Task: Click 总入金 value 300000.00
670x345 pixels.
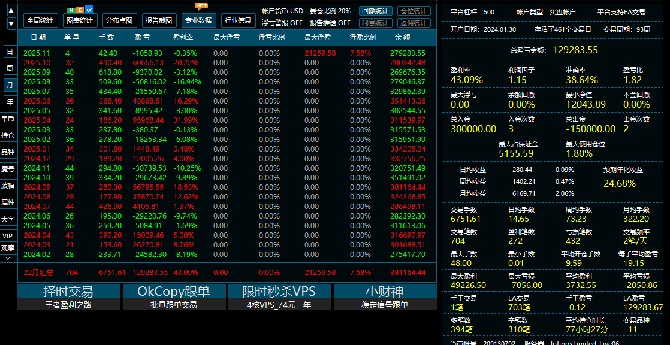Action: [473, 129]
